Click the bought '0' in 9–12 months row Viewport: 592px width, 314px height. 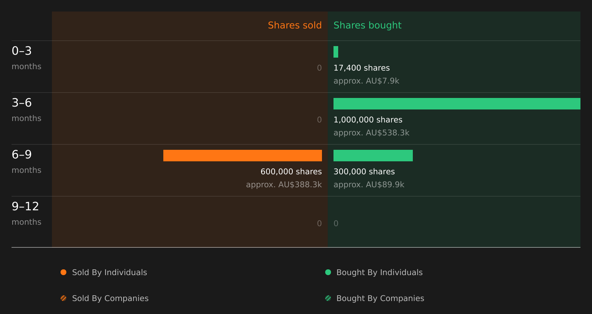coord(336,224)
